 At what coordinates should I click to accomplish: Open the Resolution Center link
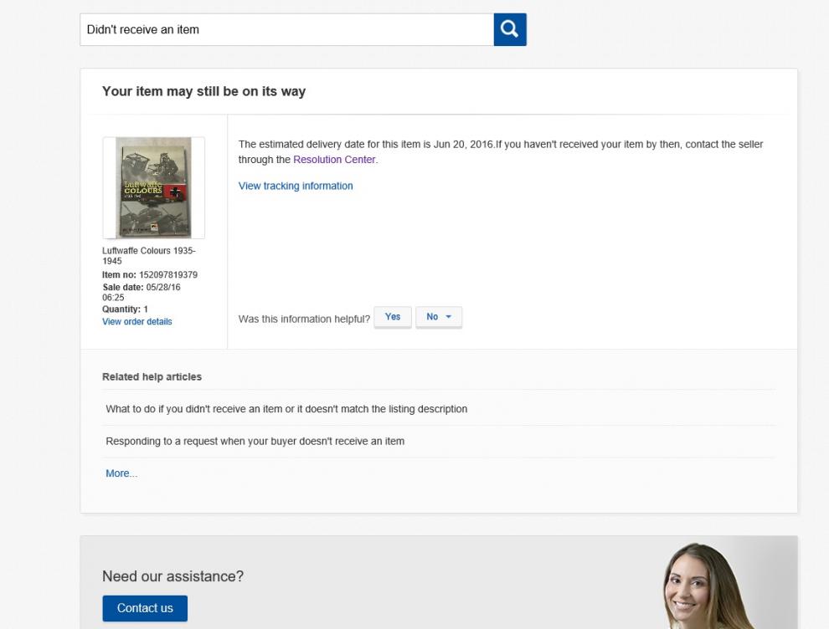pos(334,160)
